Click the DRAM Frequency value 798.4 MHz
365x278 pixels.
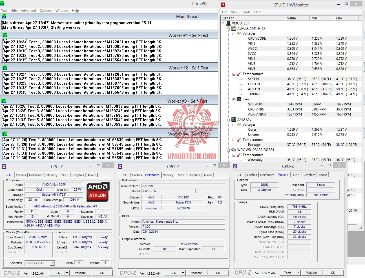coord(299,207)
